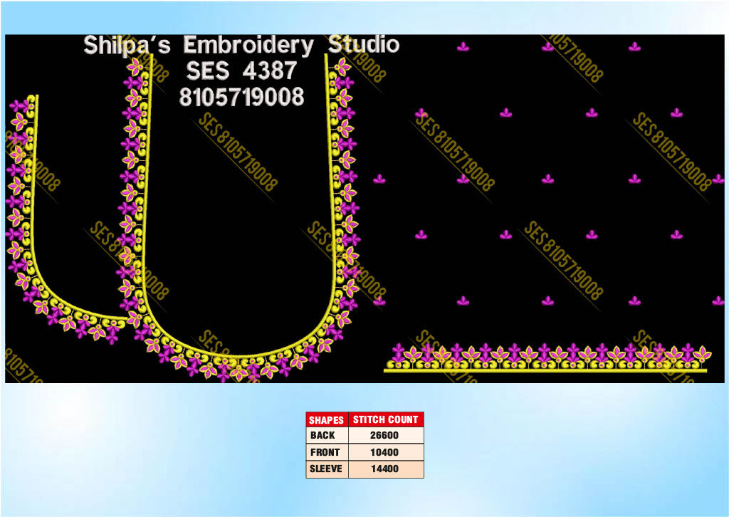This screenshot has height=517, width=729.
Task: Click the 'STITCH COUNT' table header
Action: [x=386, y=420]
